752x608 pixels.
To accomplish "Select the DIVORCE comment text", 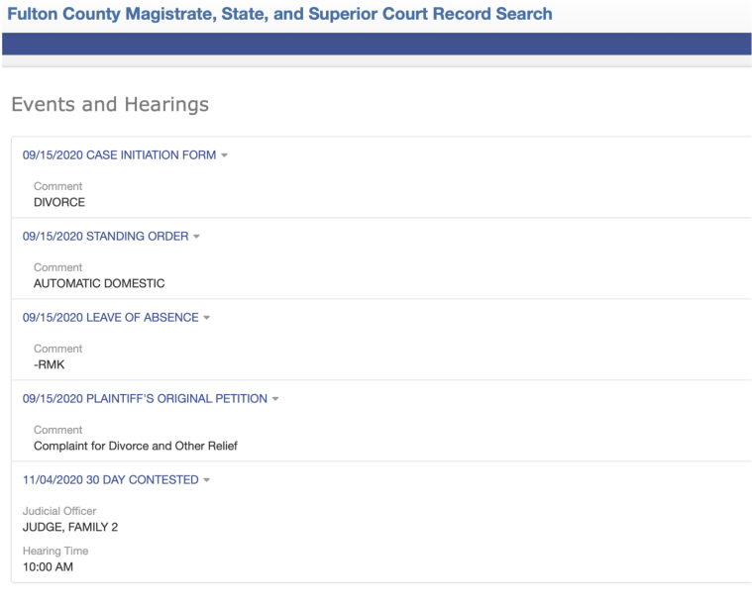I will [59, 202].
